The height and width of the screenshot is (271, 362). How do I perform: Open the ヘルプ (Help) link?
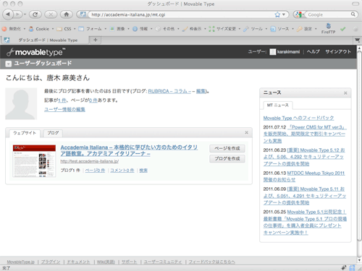pyautogui.click(x=313, y=51)
